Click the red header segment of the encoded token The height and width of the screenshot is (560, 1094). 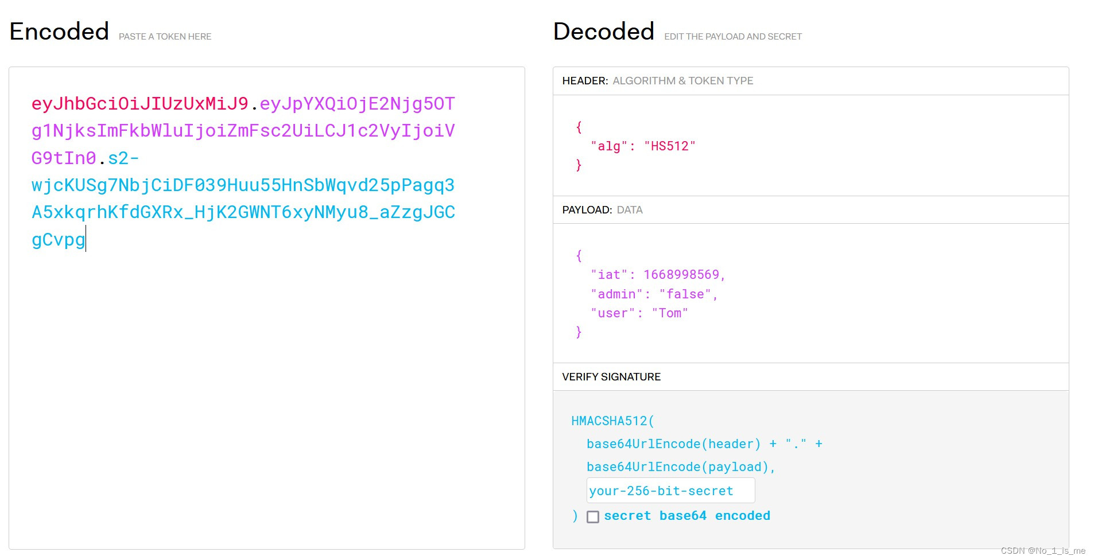pyautogui.click(x=139, y=104)
